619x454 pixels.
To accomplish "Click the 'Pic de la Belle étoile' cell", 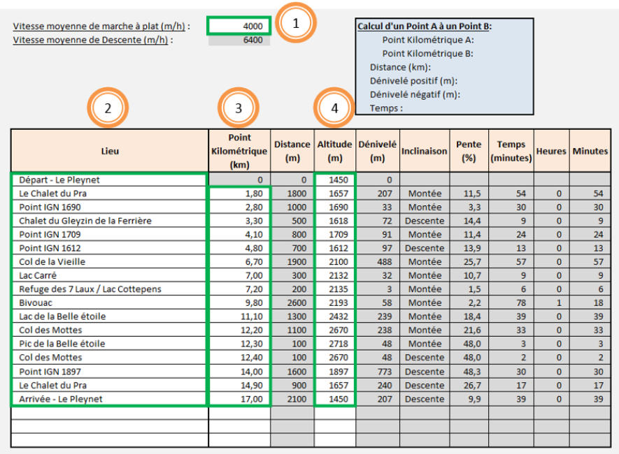I will [x=109, y=344].
